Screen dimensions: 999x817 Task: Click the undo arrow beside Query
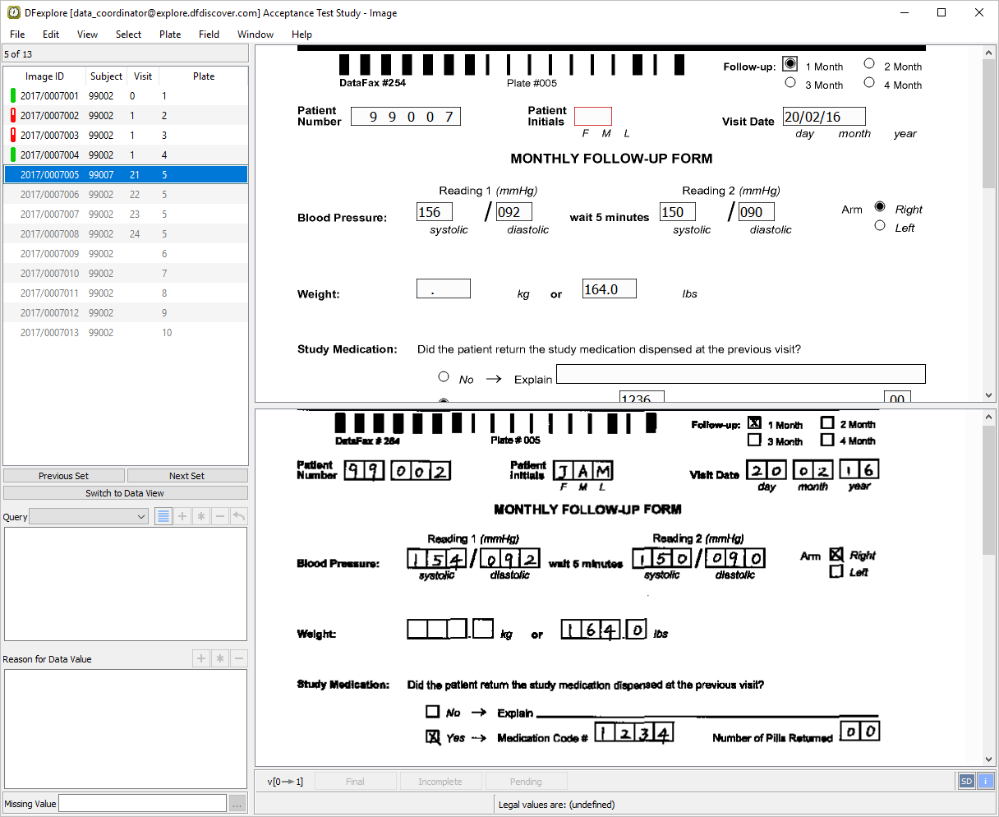click(x=238, y=517)
